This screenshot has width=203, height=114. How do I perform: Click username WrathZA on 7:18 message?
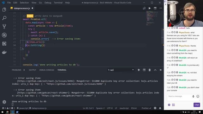[x=183, y=50]
